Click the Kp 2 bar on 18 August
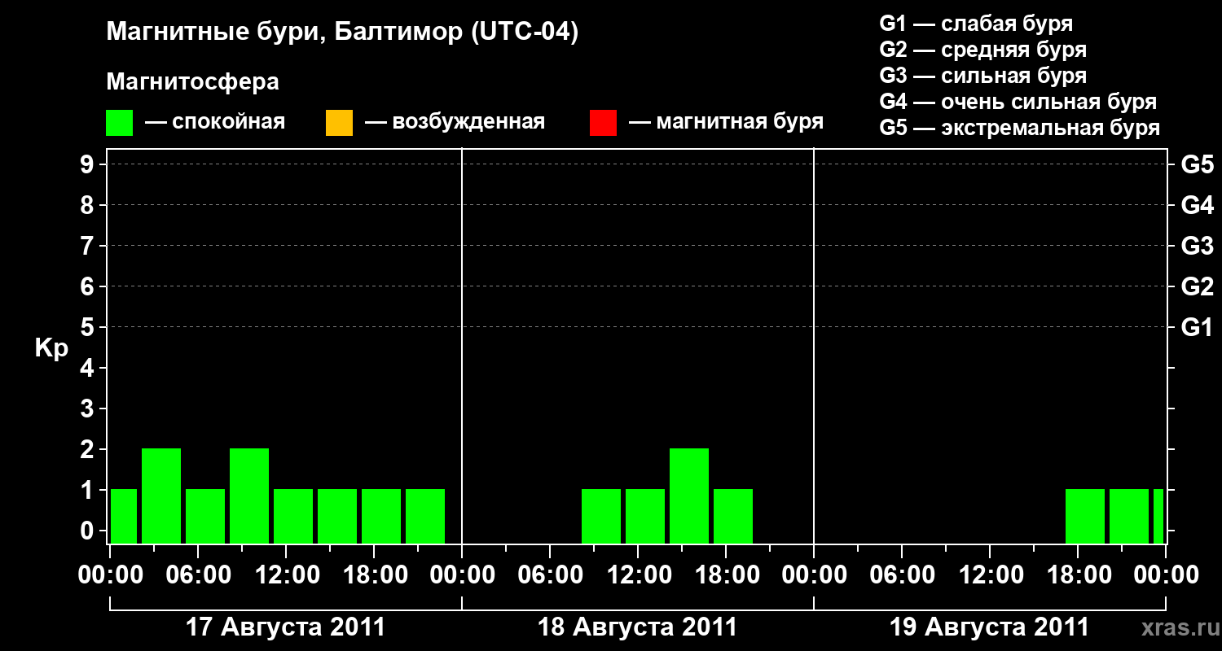This screenshot has height=651, width=1222. [x=689, y=496]
